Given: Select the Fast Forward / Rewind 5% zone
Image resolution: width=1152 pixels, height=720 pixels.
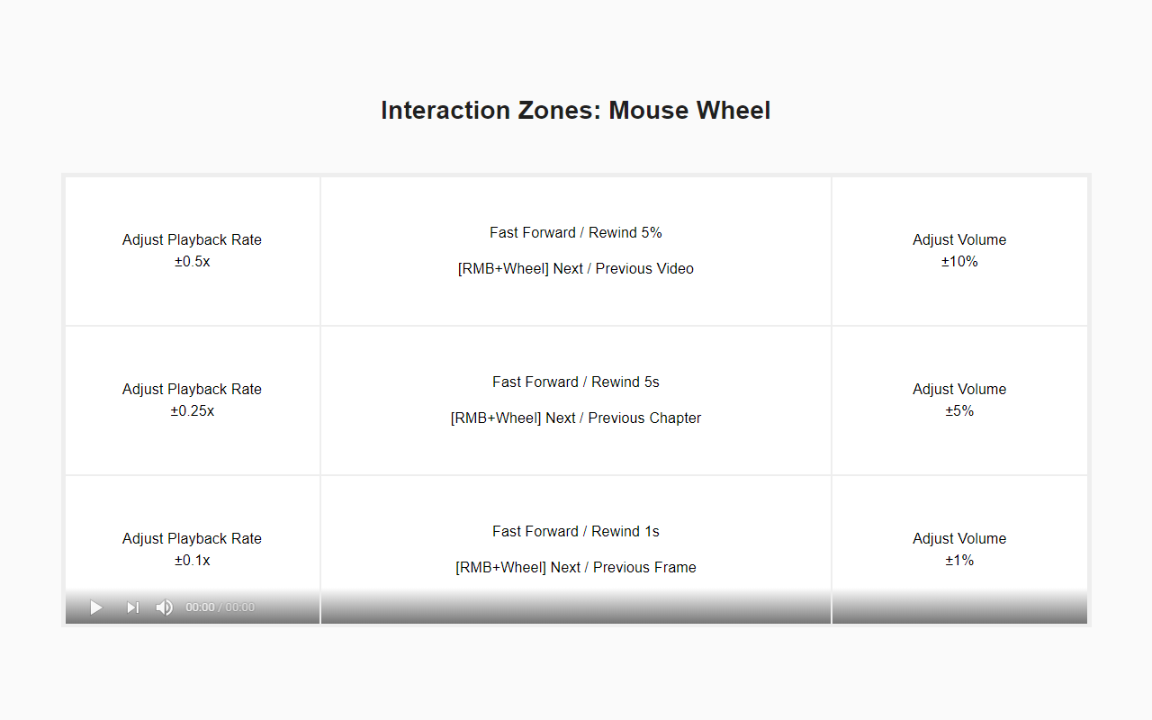Looking at the screenshot, I should pos(576,250).
